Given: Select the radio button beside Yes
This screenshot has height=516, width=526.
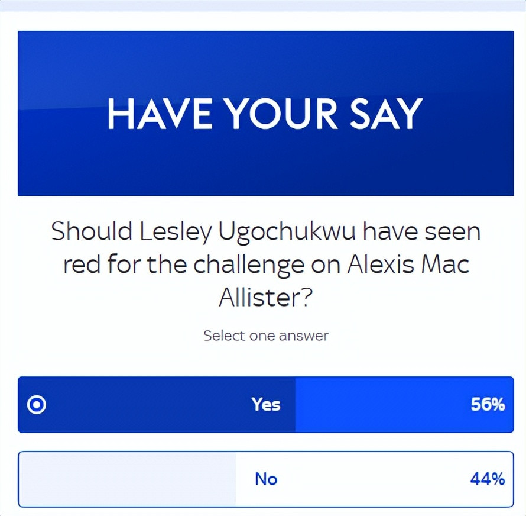Looking at the screenshot, I should tap(36, 405).
